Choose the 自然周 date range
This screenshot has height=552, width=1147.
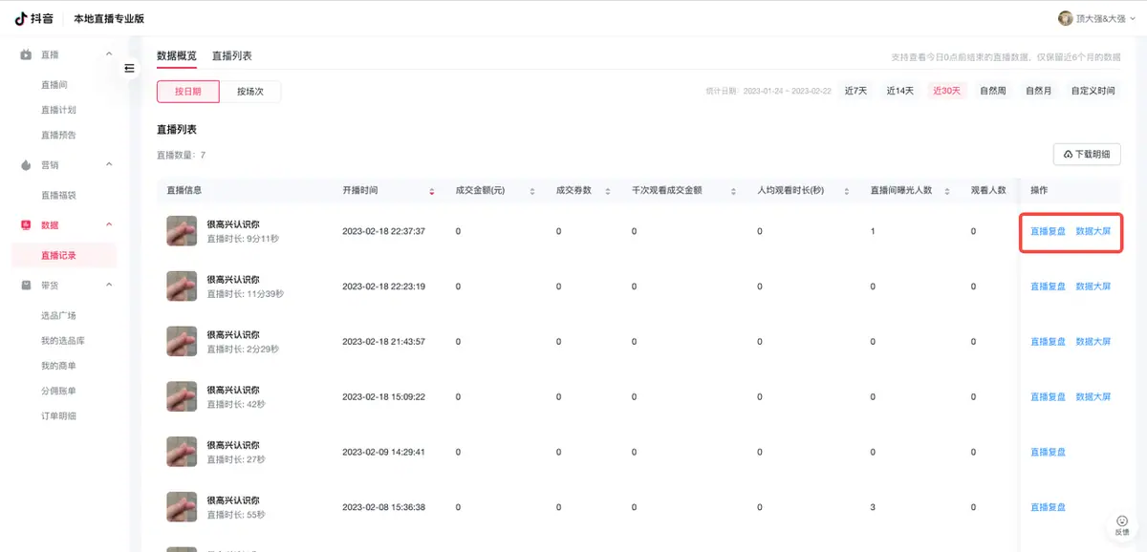pos(993,92)
